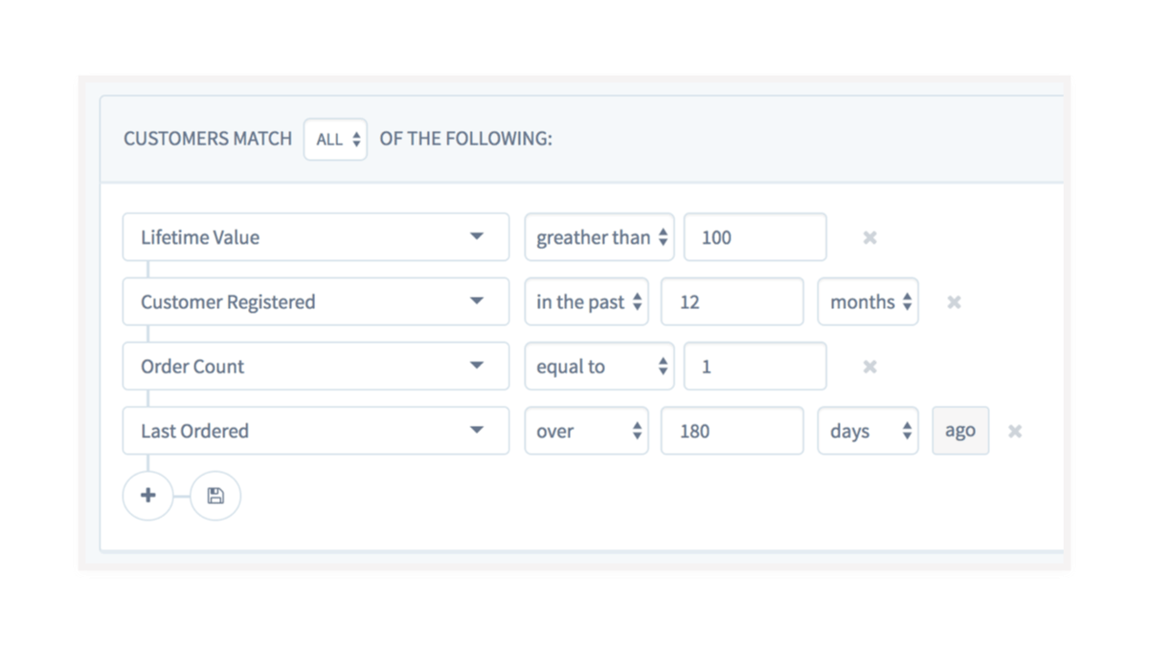1149x645 pixels.
Task: Change the 'in the past' operator selector
Action: [x=586, y=302]
